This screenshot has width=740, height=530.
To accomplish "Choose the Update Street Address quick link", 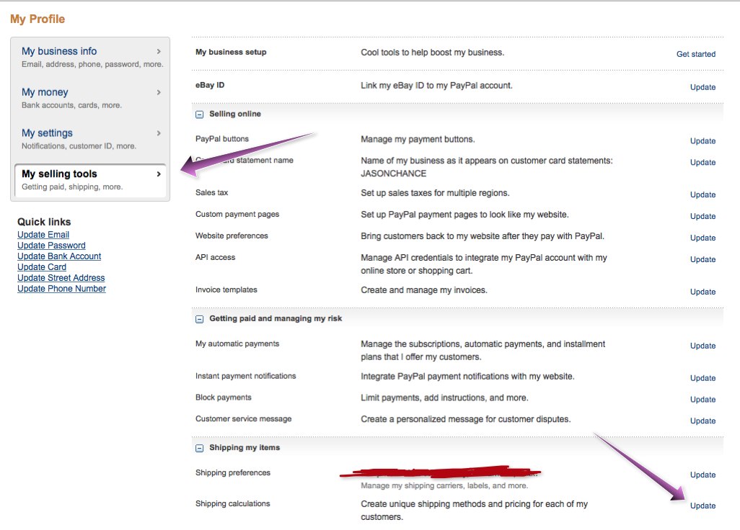I will pos(61,278).
